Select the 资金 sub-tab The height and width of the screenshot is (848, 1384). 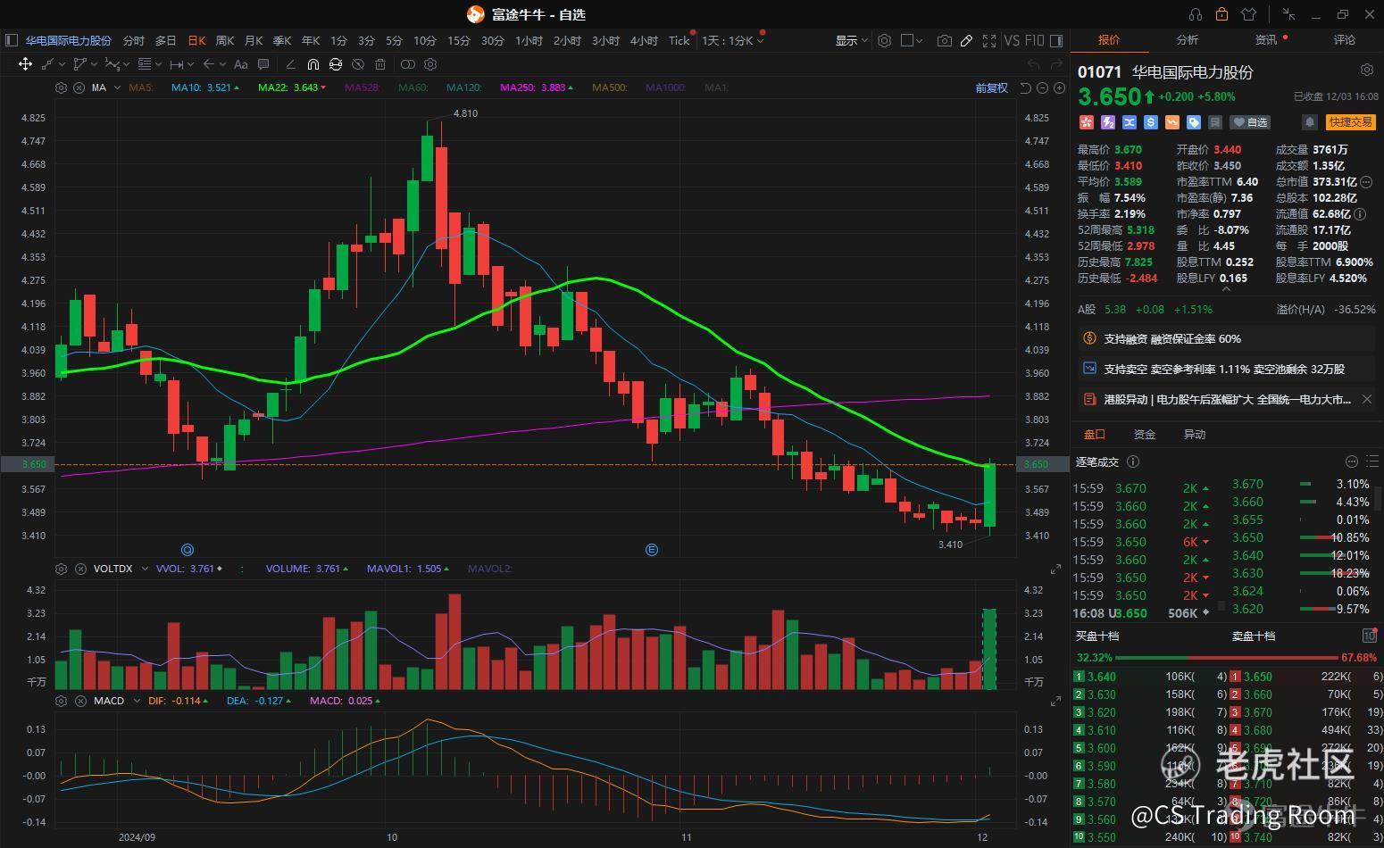pos(1145,435)
